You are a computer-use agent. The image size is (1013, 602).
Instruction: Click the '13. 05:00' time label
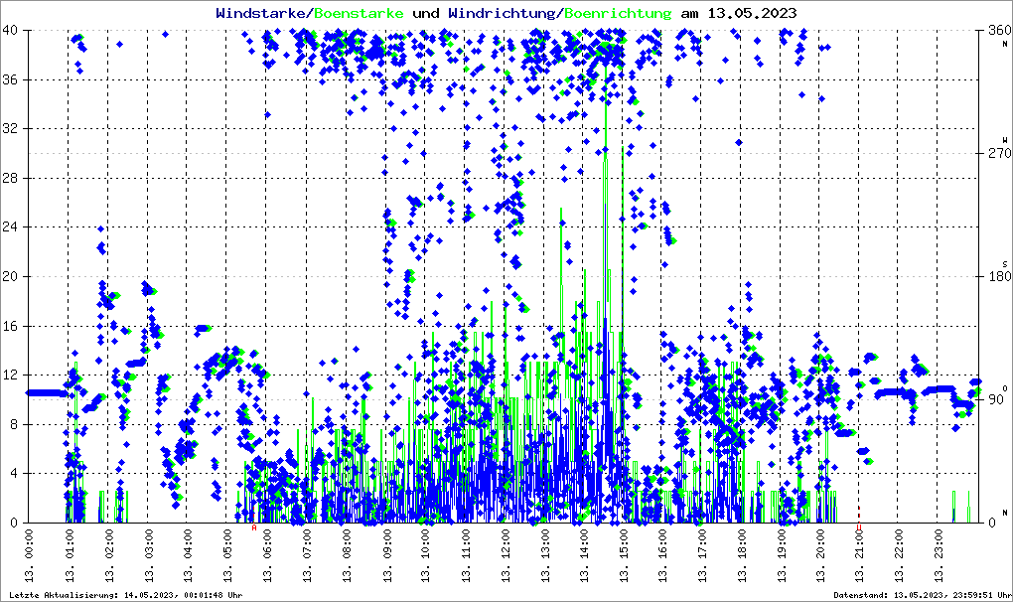coord(226,555)
